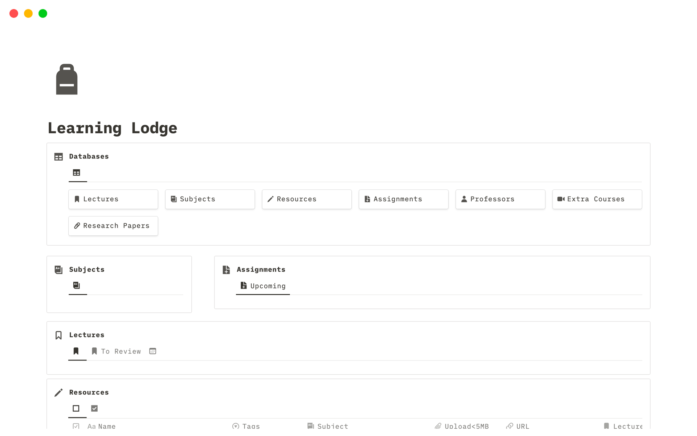Click the backpack page icon
697x436 pixels.
[67, 79]
